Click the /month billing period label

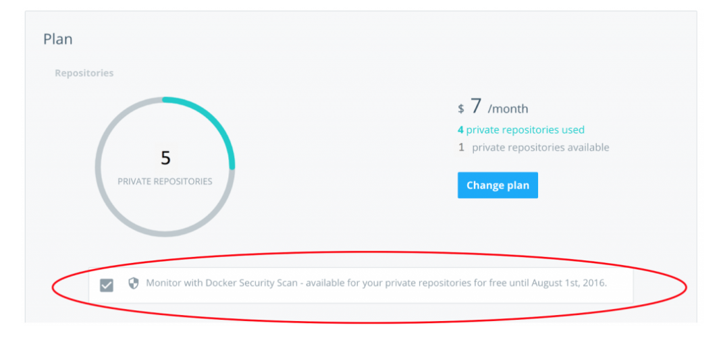(508, 109)
